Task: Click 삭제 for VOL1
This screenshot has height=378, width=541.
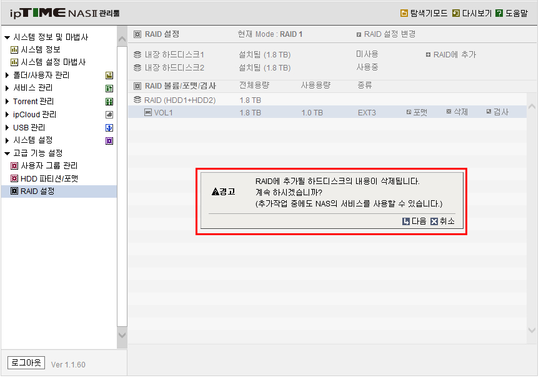Action: pyautogui.click(x=457, y=112)
